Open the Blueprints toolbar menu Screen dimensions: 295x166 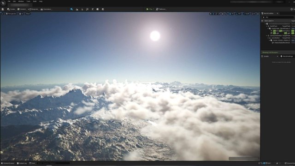(x=33, y=9)
